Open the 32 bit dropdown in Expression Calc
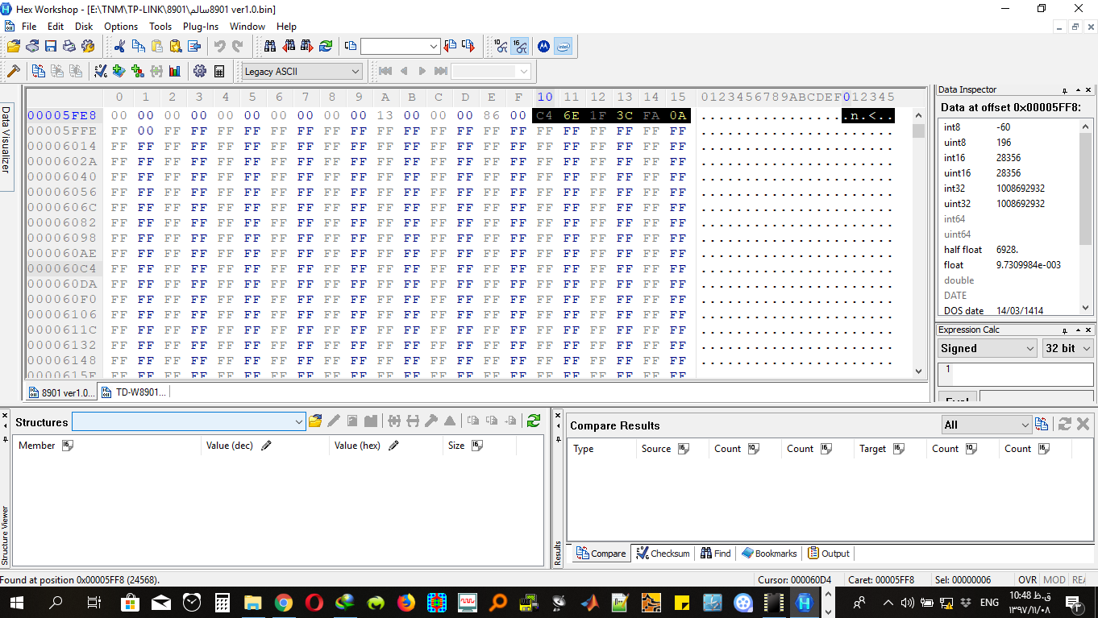This screenshot has height=618, width=1098. click(1067, 348)
